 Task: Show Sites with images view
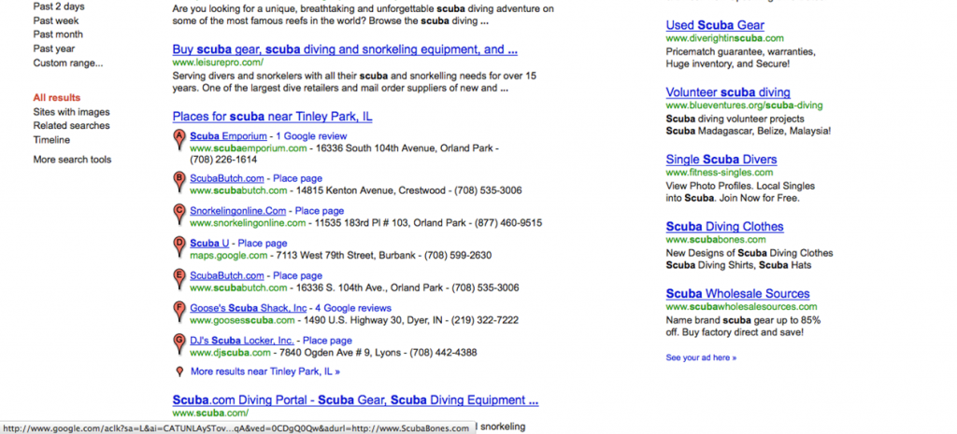(x=71, y=112)
